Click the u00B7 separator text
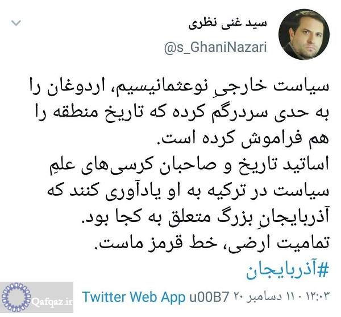The width and height of the screenshot is (341, 317). point(209,297)
